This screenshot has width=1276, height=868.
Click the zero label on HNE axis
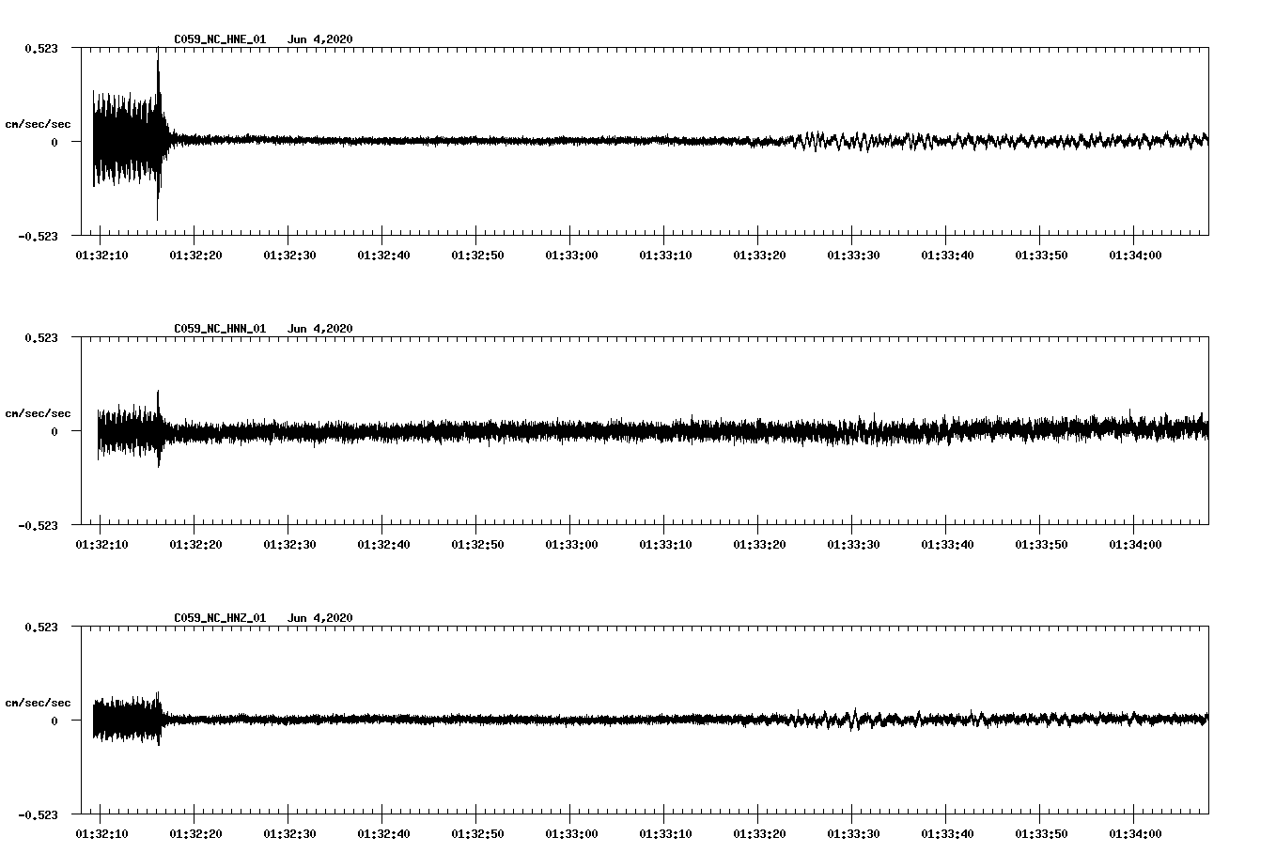coord(54,143)
